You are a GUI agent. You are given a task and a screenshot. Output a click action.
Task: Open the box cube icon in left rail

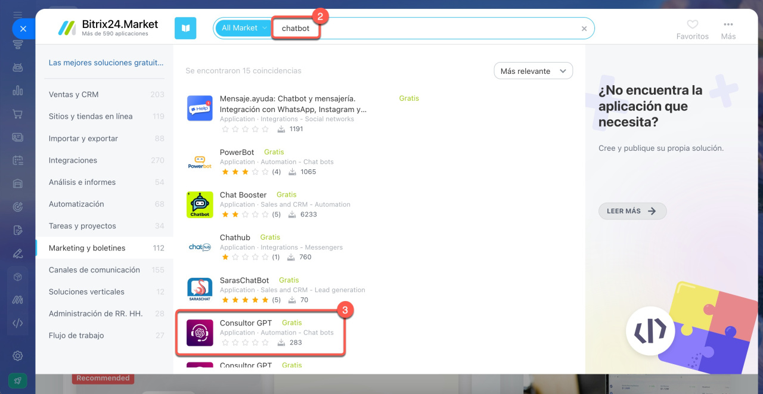(x=18, y=277)
